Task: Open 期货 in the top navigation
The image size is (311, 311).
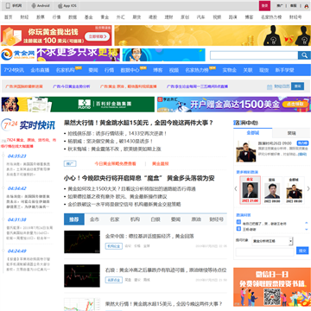Action: (x=136, y=17)
